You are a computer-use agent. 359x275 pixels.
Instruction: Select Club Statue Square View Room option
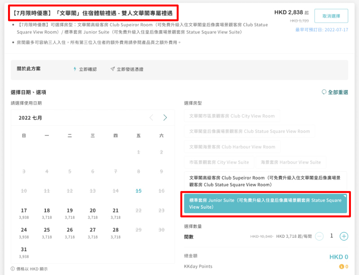pyautogui.click(x=250, y=131)
